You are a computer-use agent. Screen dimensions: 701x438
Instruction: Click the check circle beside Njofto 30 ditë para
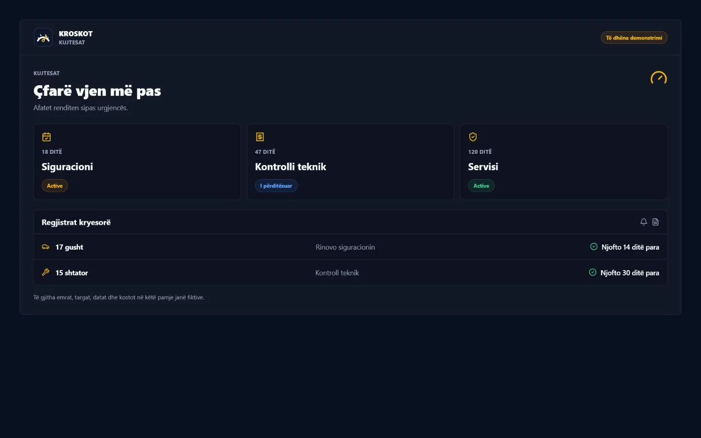pos(592,273)
